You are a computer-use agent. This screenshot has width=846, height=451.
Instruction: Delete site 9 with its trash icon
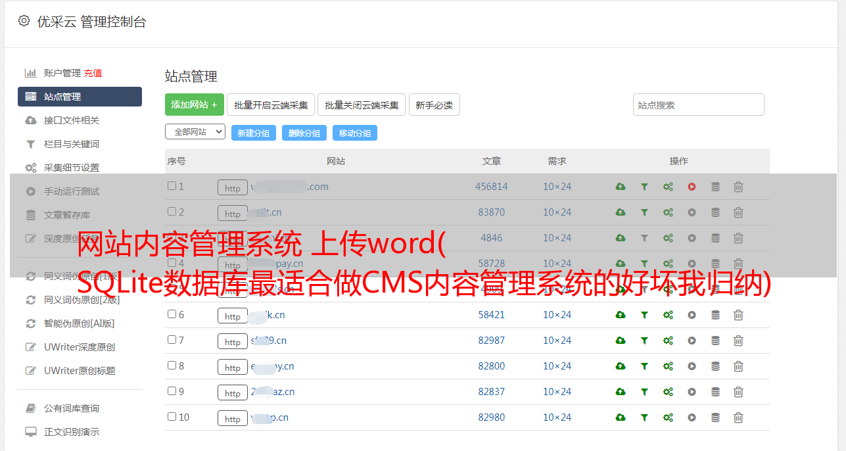coord(738,392)
